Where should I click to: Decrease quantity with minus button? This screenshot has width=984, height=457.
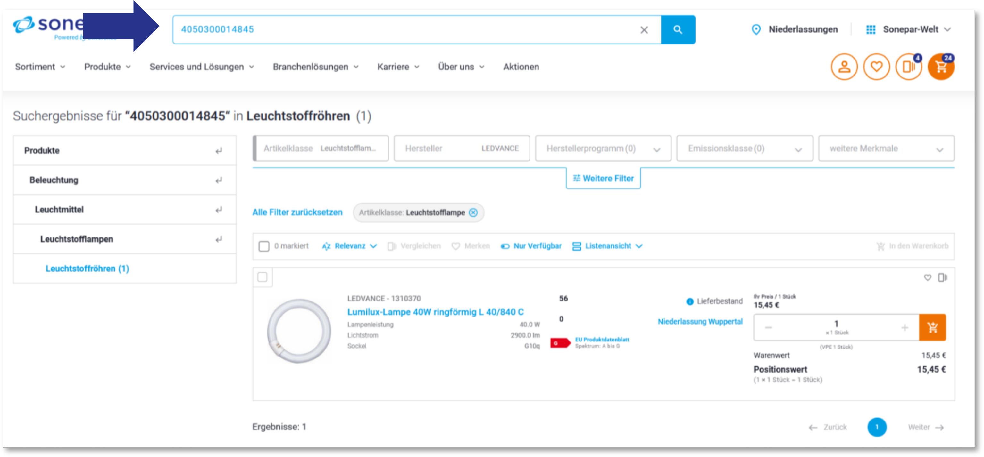pos(769,328)
